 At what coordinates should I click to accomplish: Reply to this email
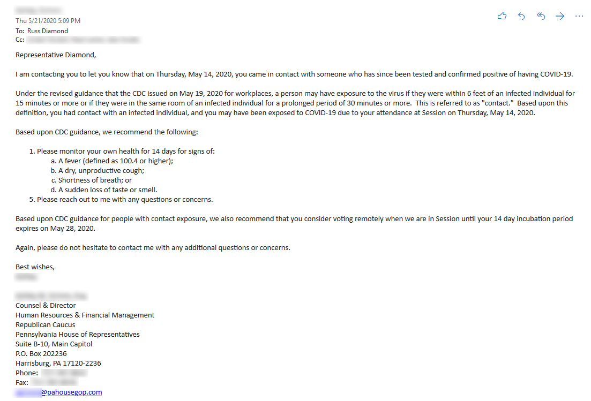click(x=521, y=16)
